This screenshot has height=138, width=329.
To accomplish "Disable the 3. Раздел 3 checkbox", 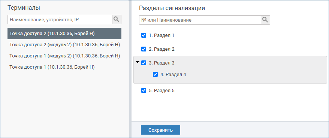I will pos(144,63).
